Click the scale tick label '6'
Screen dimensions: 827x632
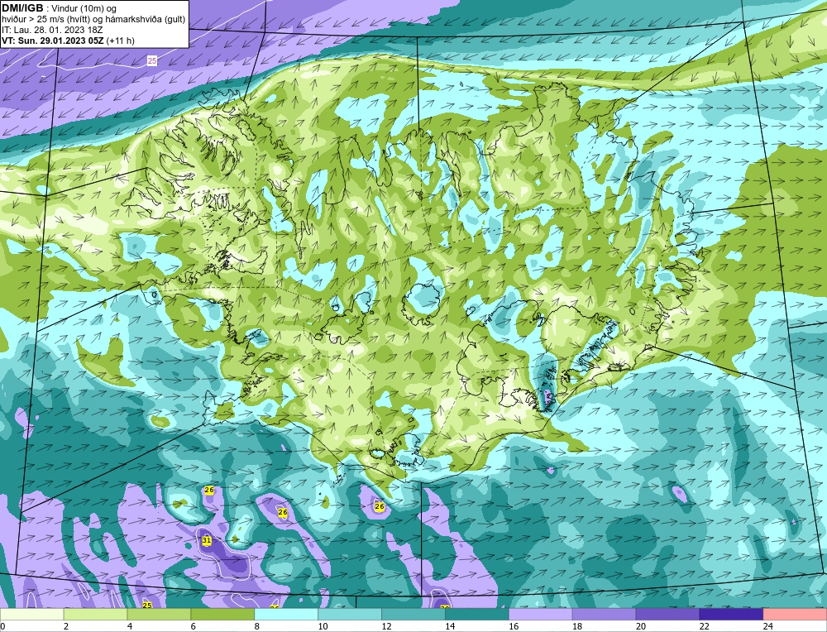click(193, 626)
